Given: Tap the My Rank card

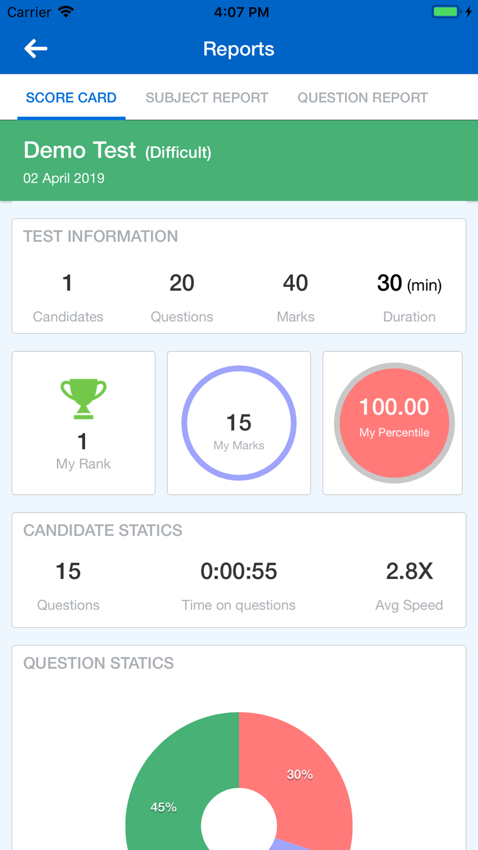Looking at the screenshot, I should click(84, 423).
